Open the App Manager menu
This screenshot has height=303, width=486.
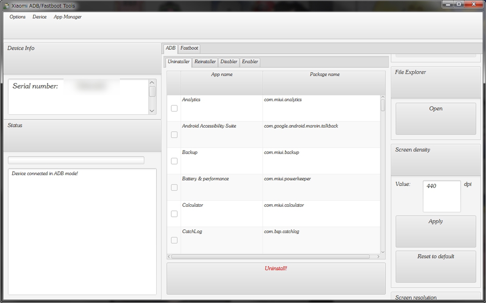tap(68, 17)
